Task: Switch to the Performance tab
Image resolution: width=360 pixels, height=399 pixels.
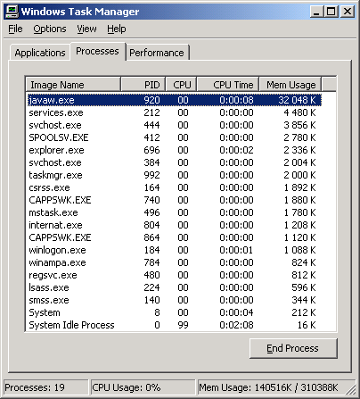Action: click(157, 53)
